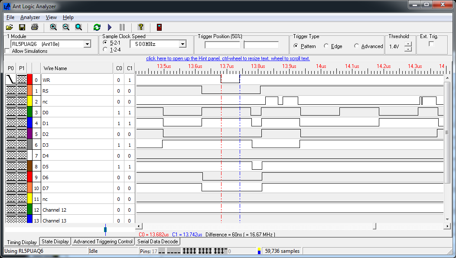
Task: Pause the analyzer acquisition
Action: (123, 27)
